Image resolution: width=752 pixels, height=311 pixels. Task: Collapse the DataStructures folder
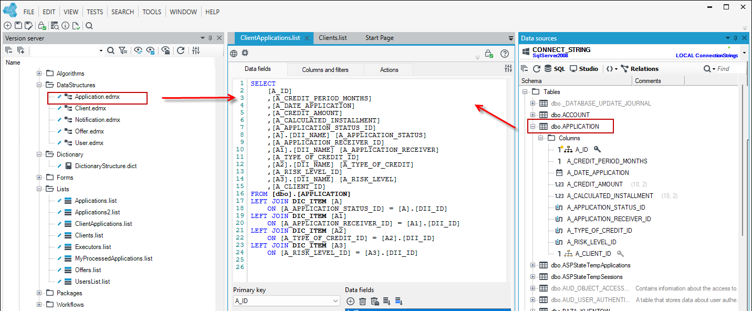point(39,85)
